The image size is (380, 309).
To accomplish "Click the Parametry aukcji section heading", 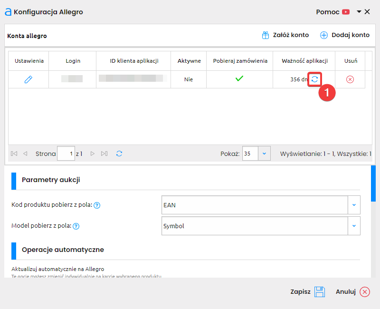I will [x=51, y=180].
